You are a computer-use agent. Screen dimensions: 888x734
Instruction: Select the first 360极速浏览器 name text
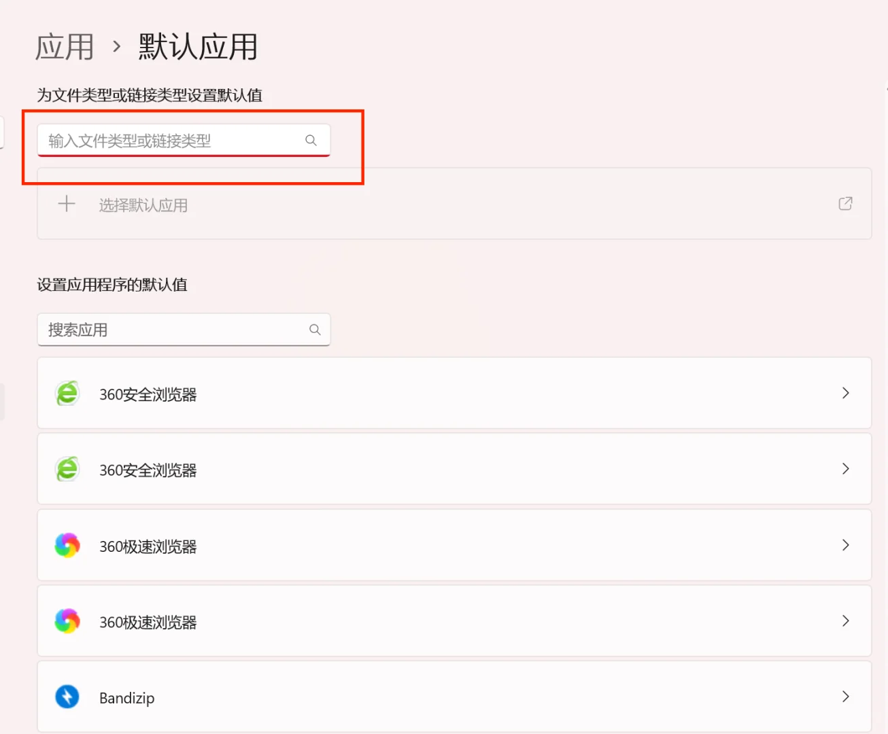coord(148,546)
